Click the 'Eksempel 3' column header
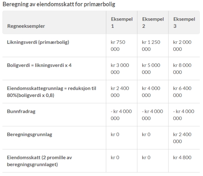Image resolution: width=203 pixels, height=176 pixels. (184, 23)
